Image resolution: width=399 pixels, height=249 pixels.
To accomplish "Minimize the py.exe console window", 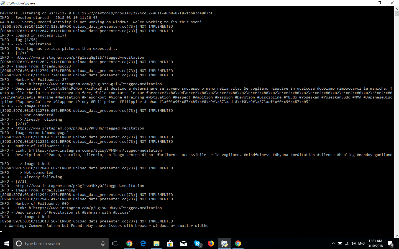I will [367, 3].
